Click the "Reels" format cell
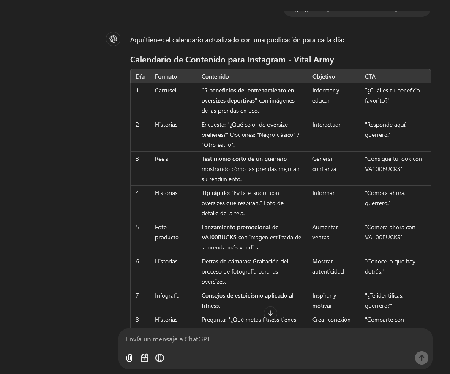 pyautogui.click(x=161, y=159)
